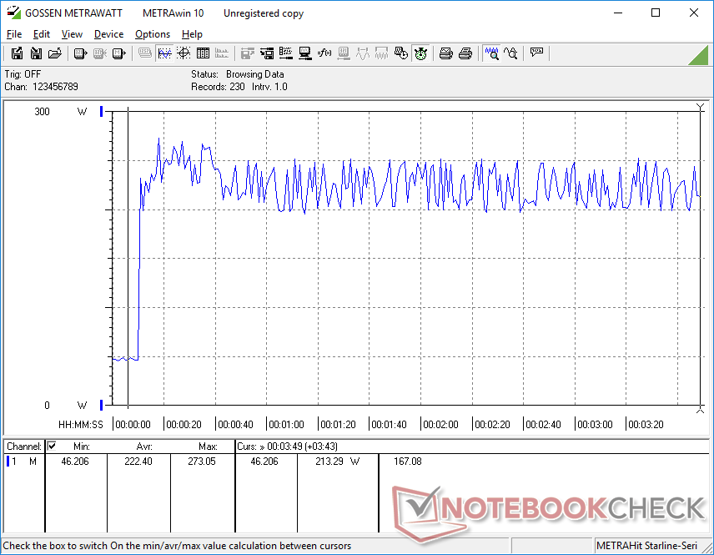Open the File menu

(14, 34)
